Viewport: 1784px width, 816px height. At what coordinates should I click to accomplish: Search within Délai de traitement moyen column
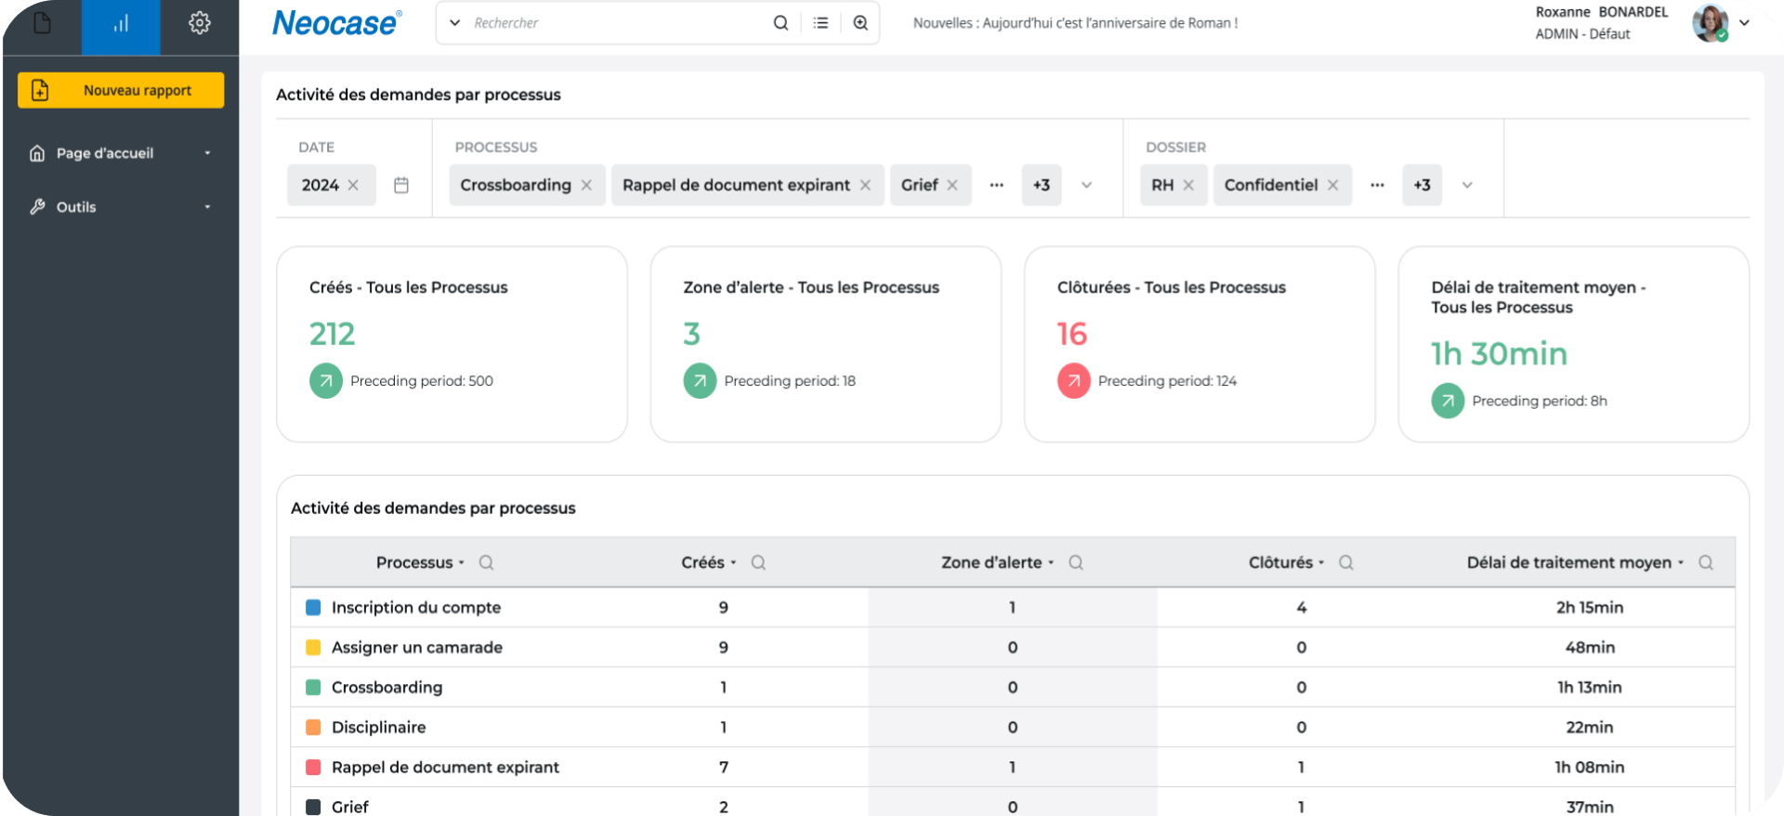click(x=1706, y=563)
